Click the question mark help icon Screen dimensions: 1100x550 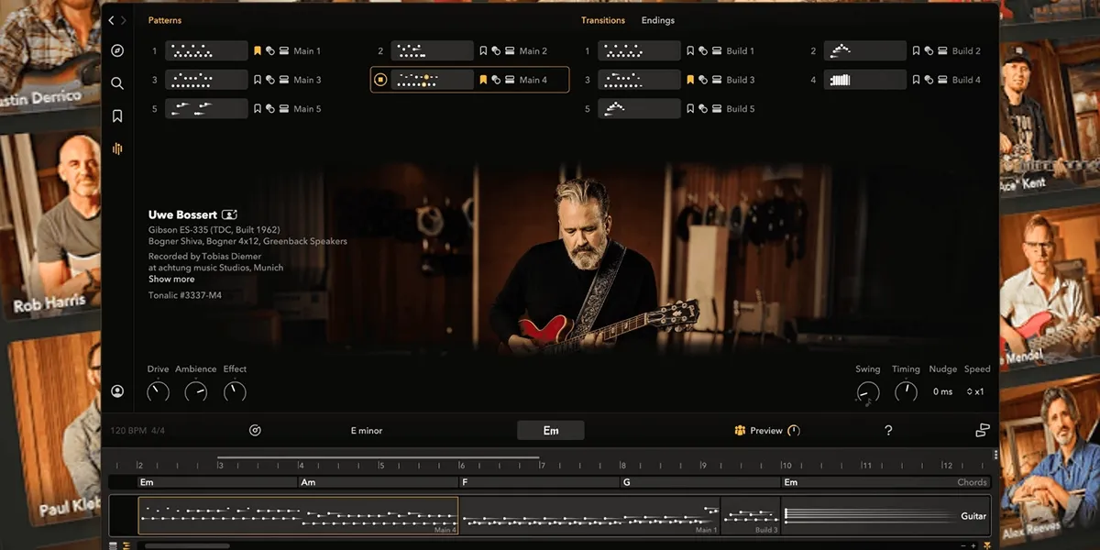coord(887,431)
